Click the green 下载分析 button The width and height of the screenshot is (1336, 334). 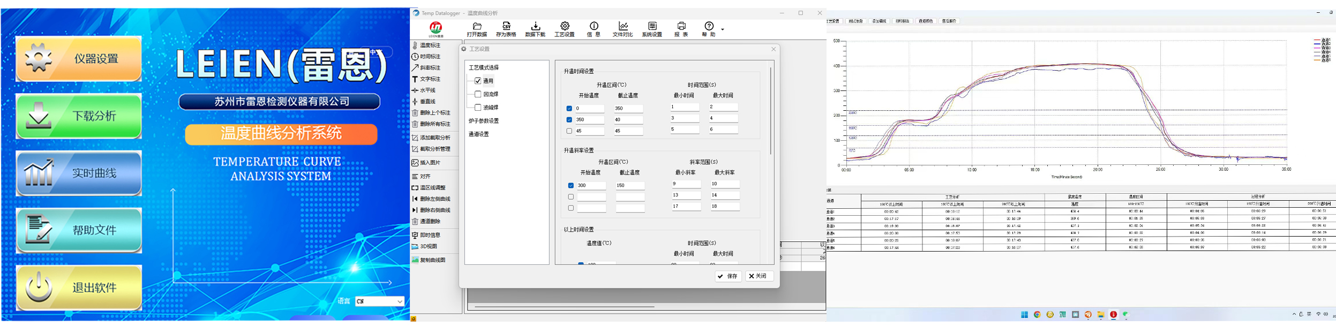tap(79, 116)
